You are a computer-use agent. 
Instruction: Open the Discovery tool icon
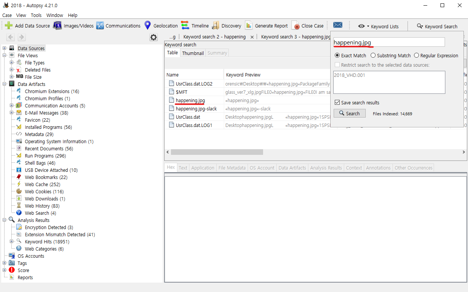point(216,26)
